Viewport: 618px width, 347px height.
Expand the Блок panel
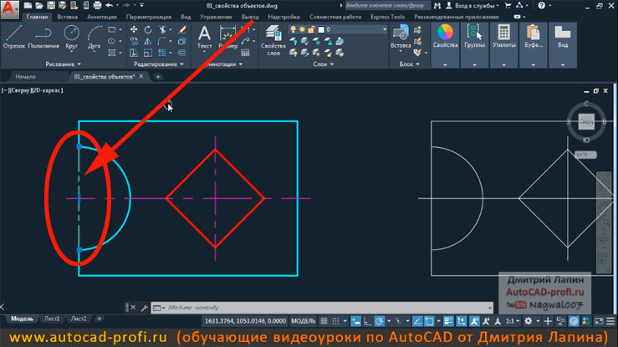click(410, 64)
